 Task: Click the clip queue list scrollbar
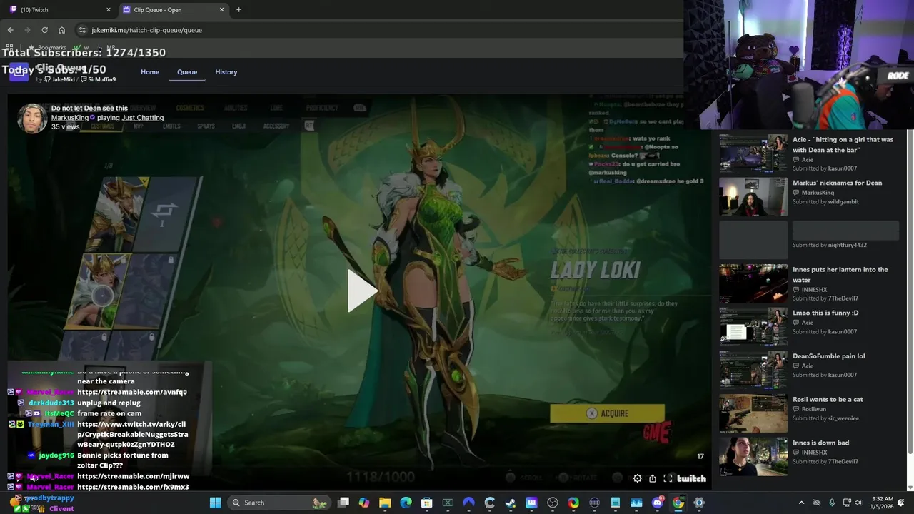point(909,293)
